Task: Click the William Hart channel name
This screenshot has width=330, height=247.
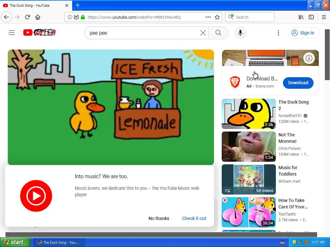Action: [289, 181]
